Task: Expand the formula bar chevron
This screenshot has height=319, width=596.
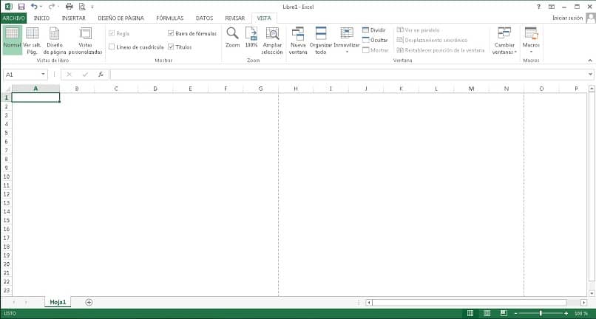Action: click(590, 75)
